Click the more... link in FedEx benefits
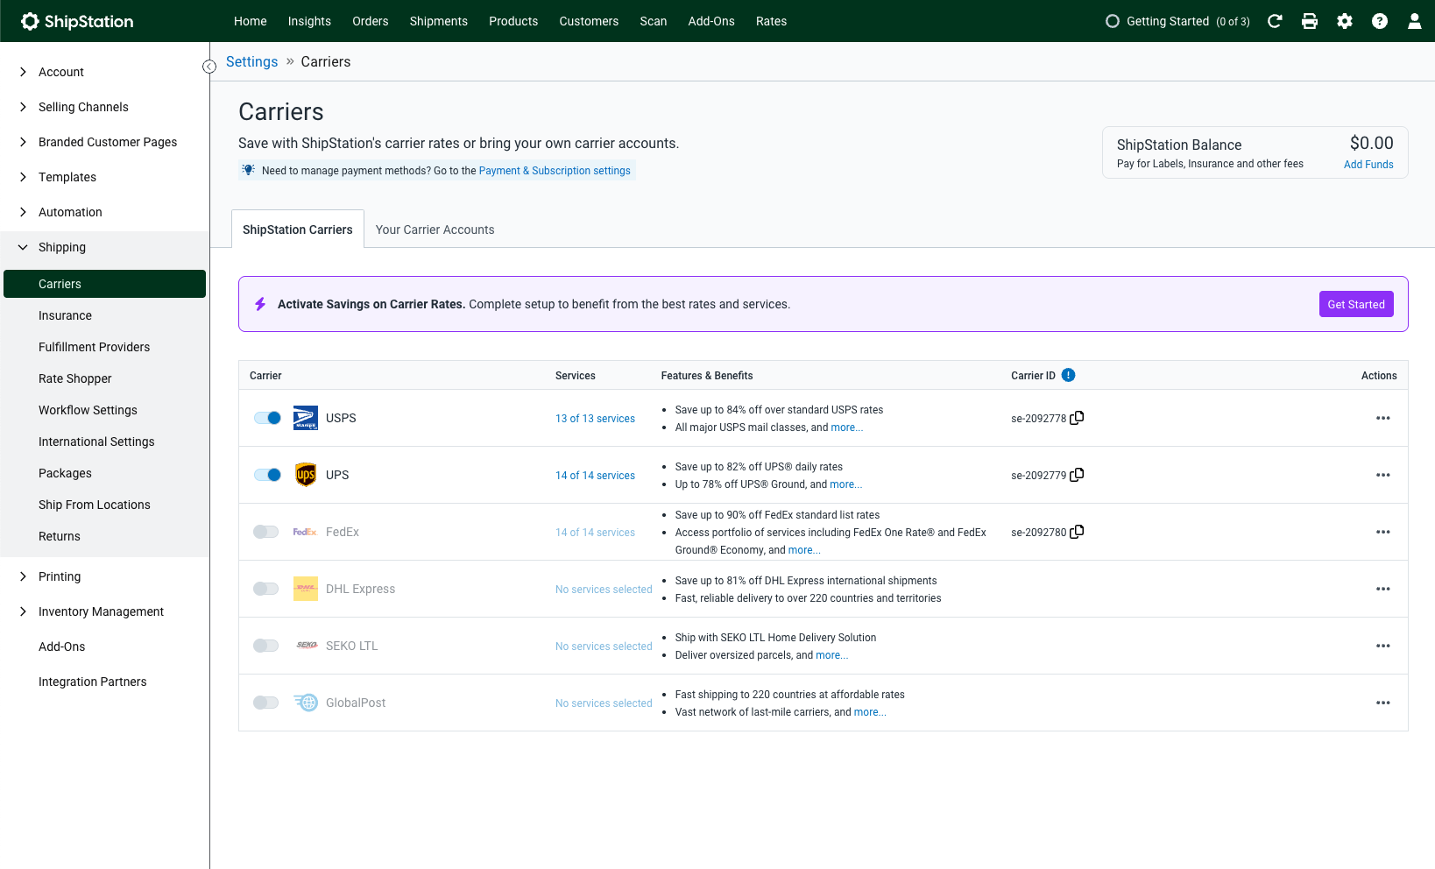The width and height of the screenshot is (1435, 869). tap(804, 550)
